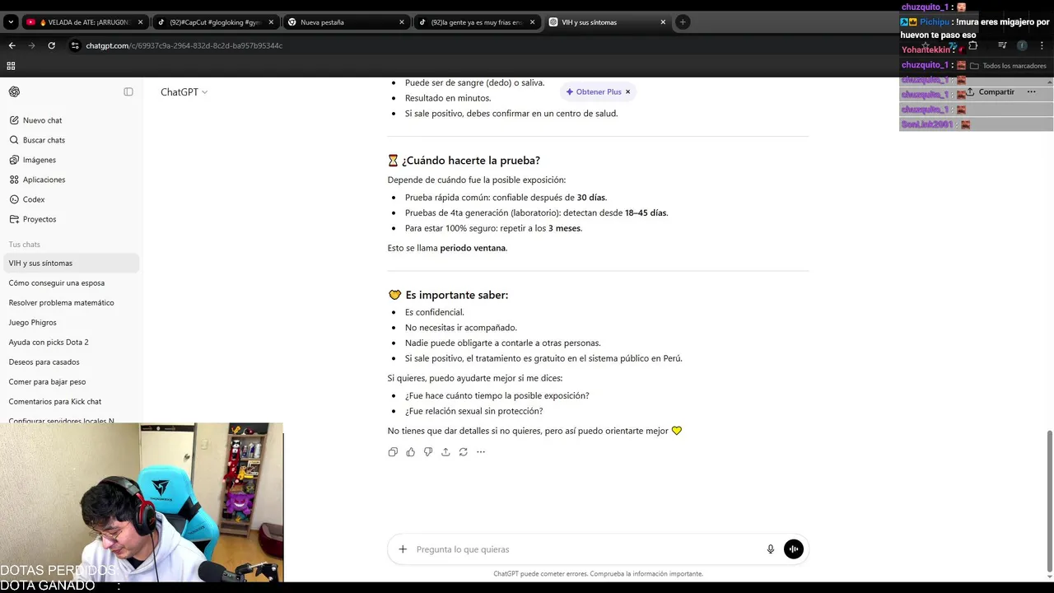Open the VIH y sus síntomas chat
The image size is (1054, 593).
point(70,264)
